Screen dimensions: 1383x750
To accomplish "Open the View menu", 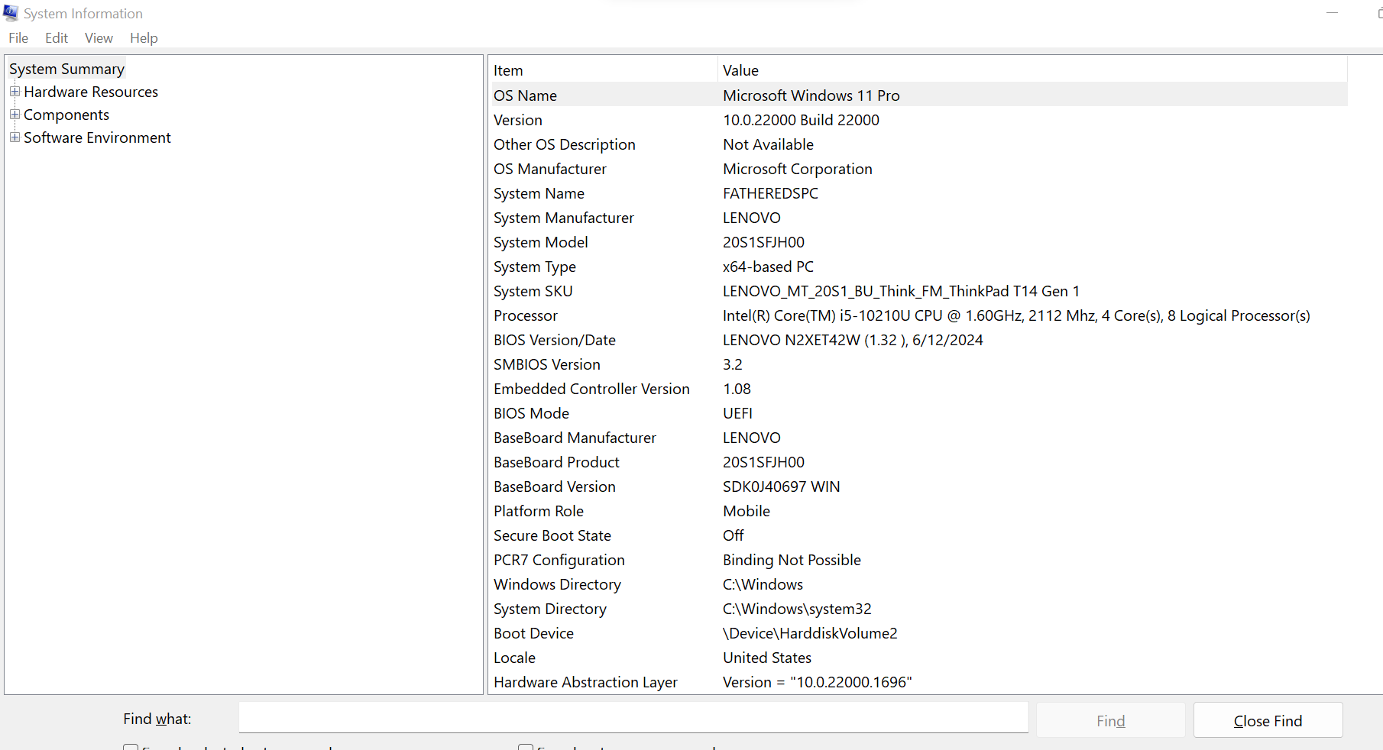I will [99, 38].
